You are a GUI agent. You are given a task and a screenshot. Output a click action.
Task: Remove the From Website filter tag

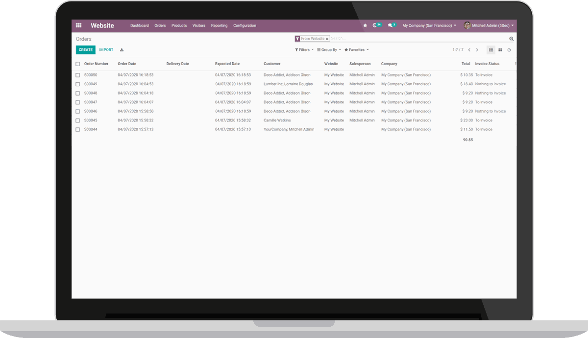[327, 38]
